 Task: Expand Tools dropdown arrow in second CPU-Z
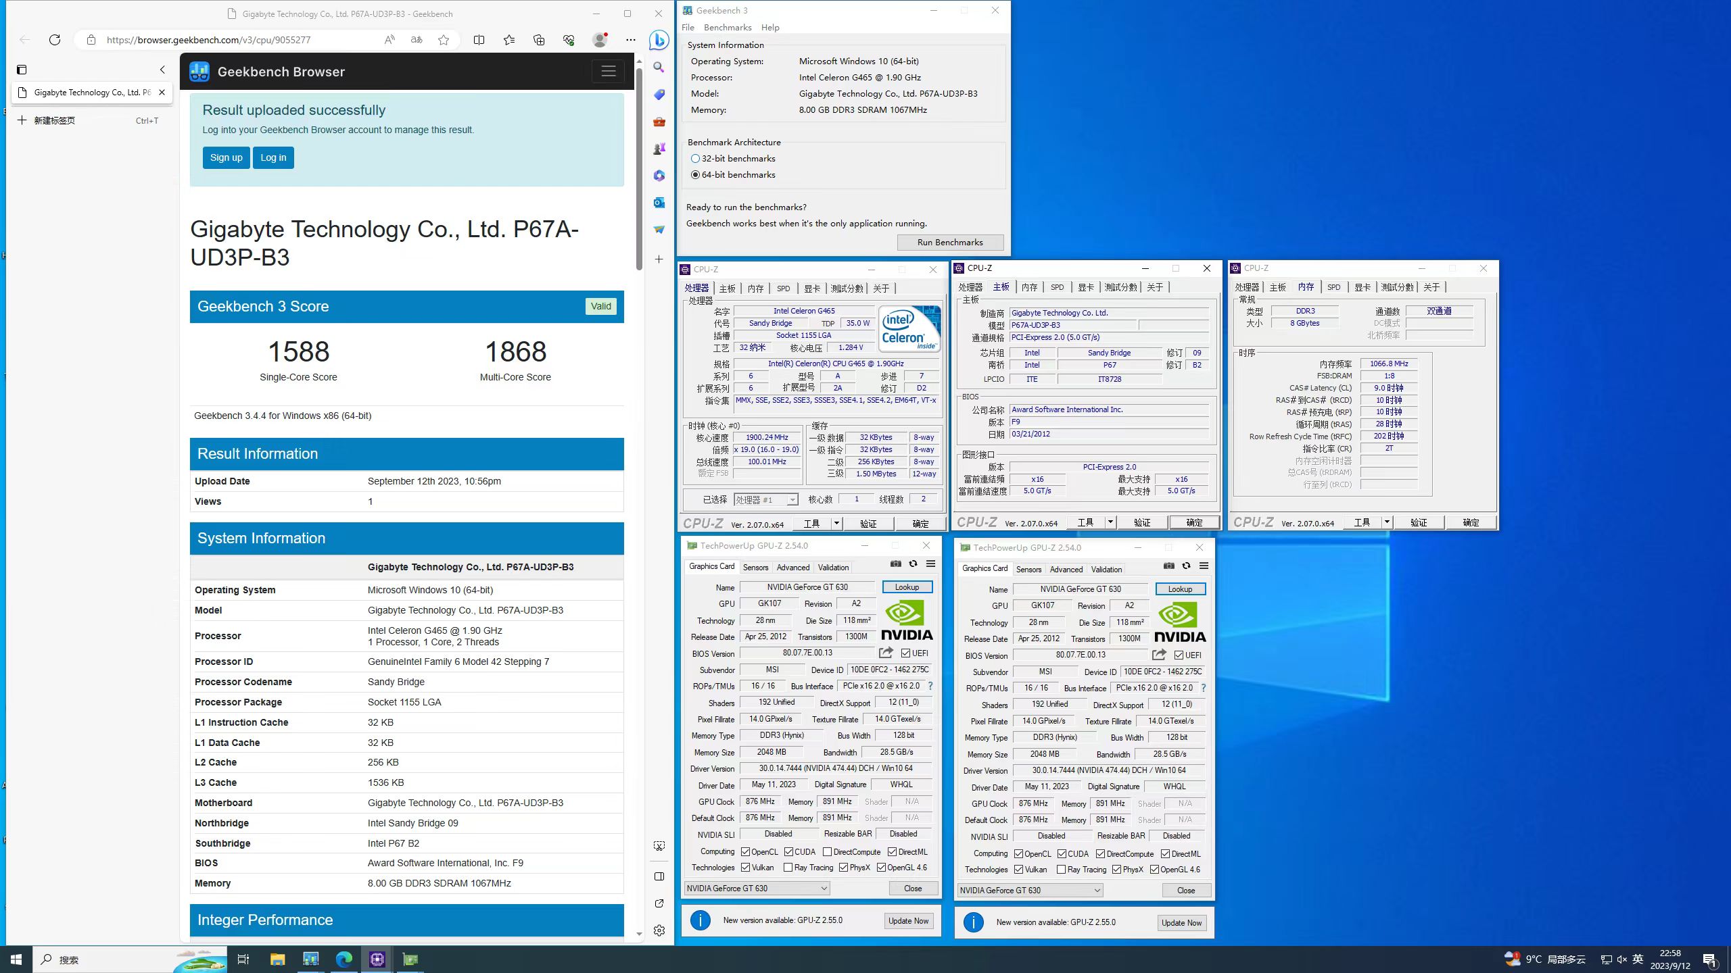tap(1110, 522)
